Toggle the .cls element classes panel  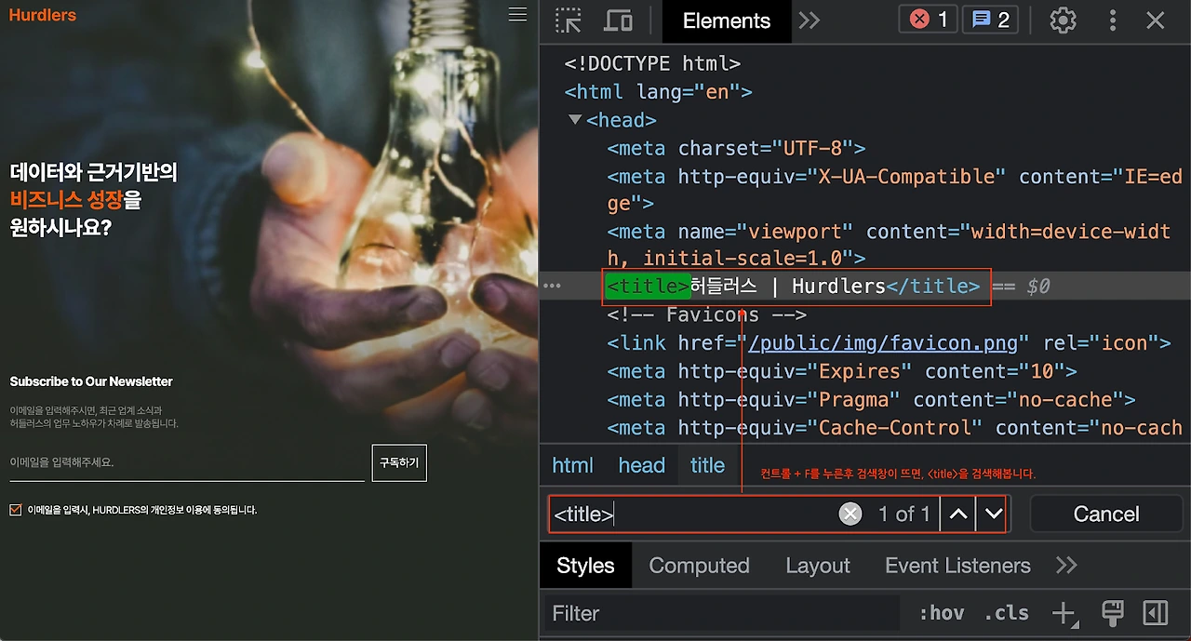click(x=1007, y=613)
